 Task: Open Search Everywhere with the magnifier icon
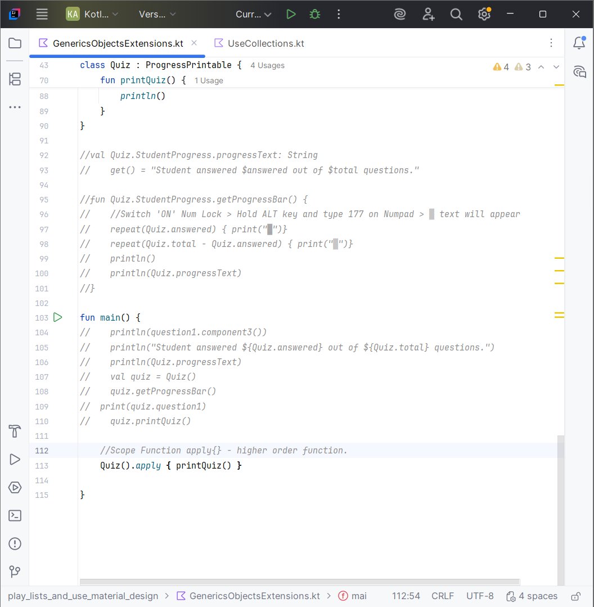(x=456, y=15)
